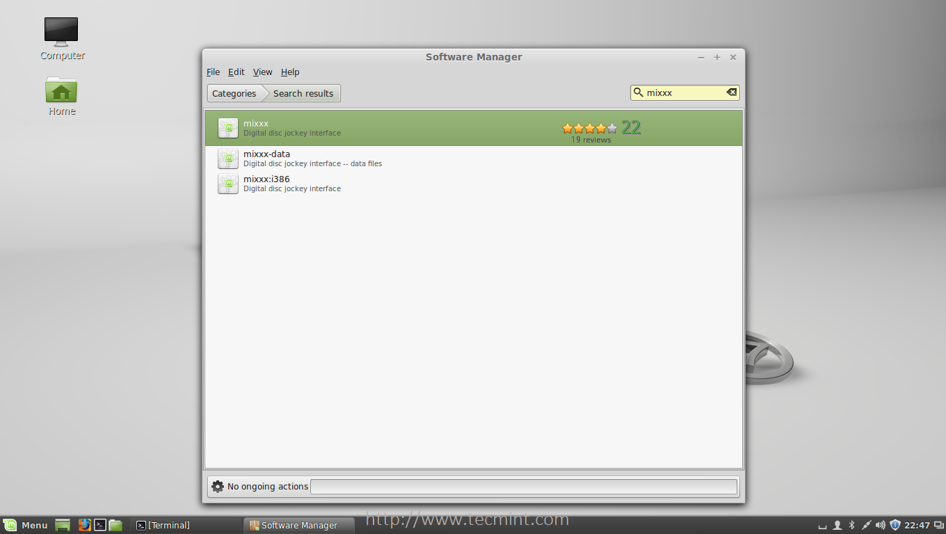
Task: Open the Mint Menu button
Action: click(26, 525)
